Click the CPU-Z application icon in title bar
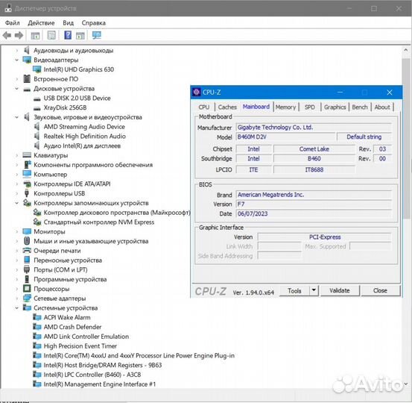Viewport: 412px width, 403px height. pos(196,92)
